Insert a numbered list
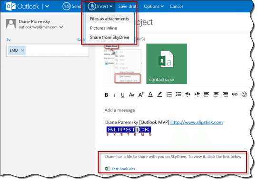 pos(169,94)
